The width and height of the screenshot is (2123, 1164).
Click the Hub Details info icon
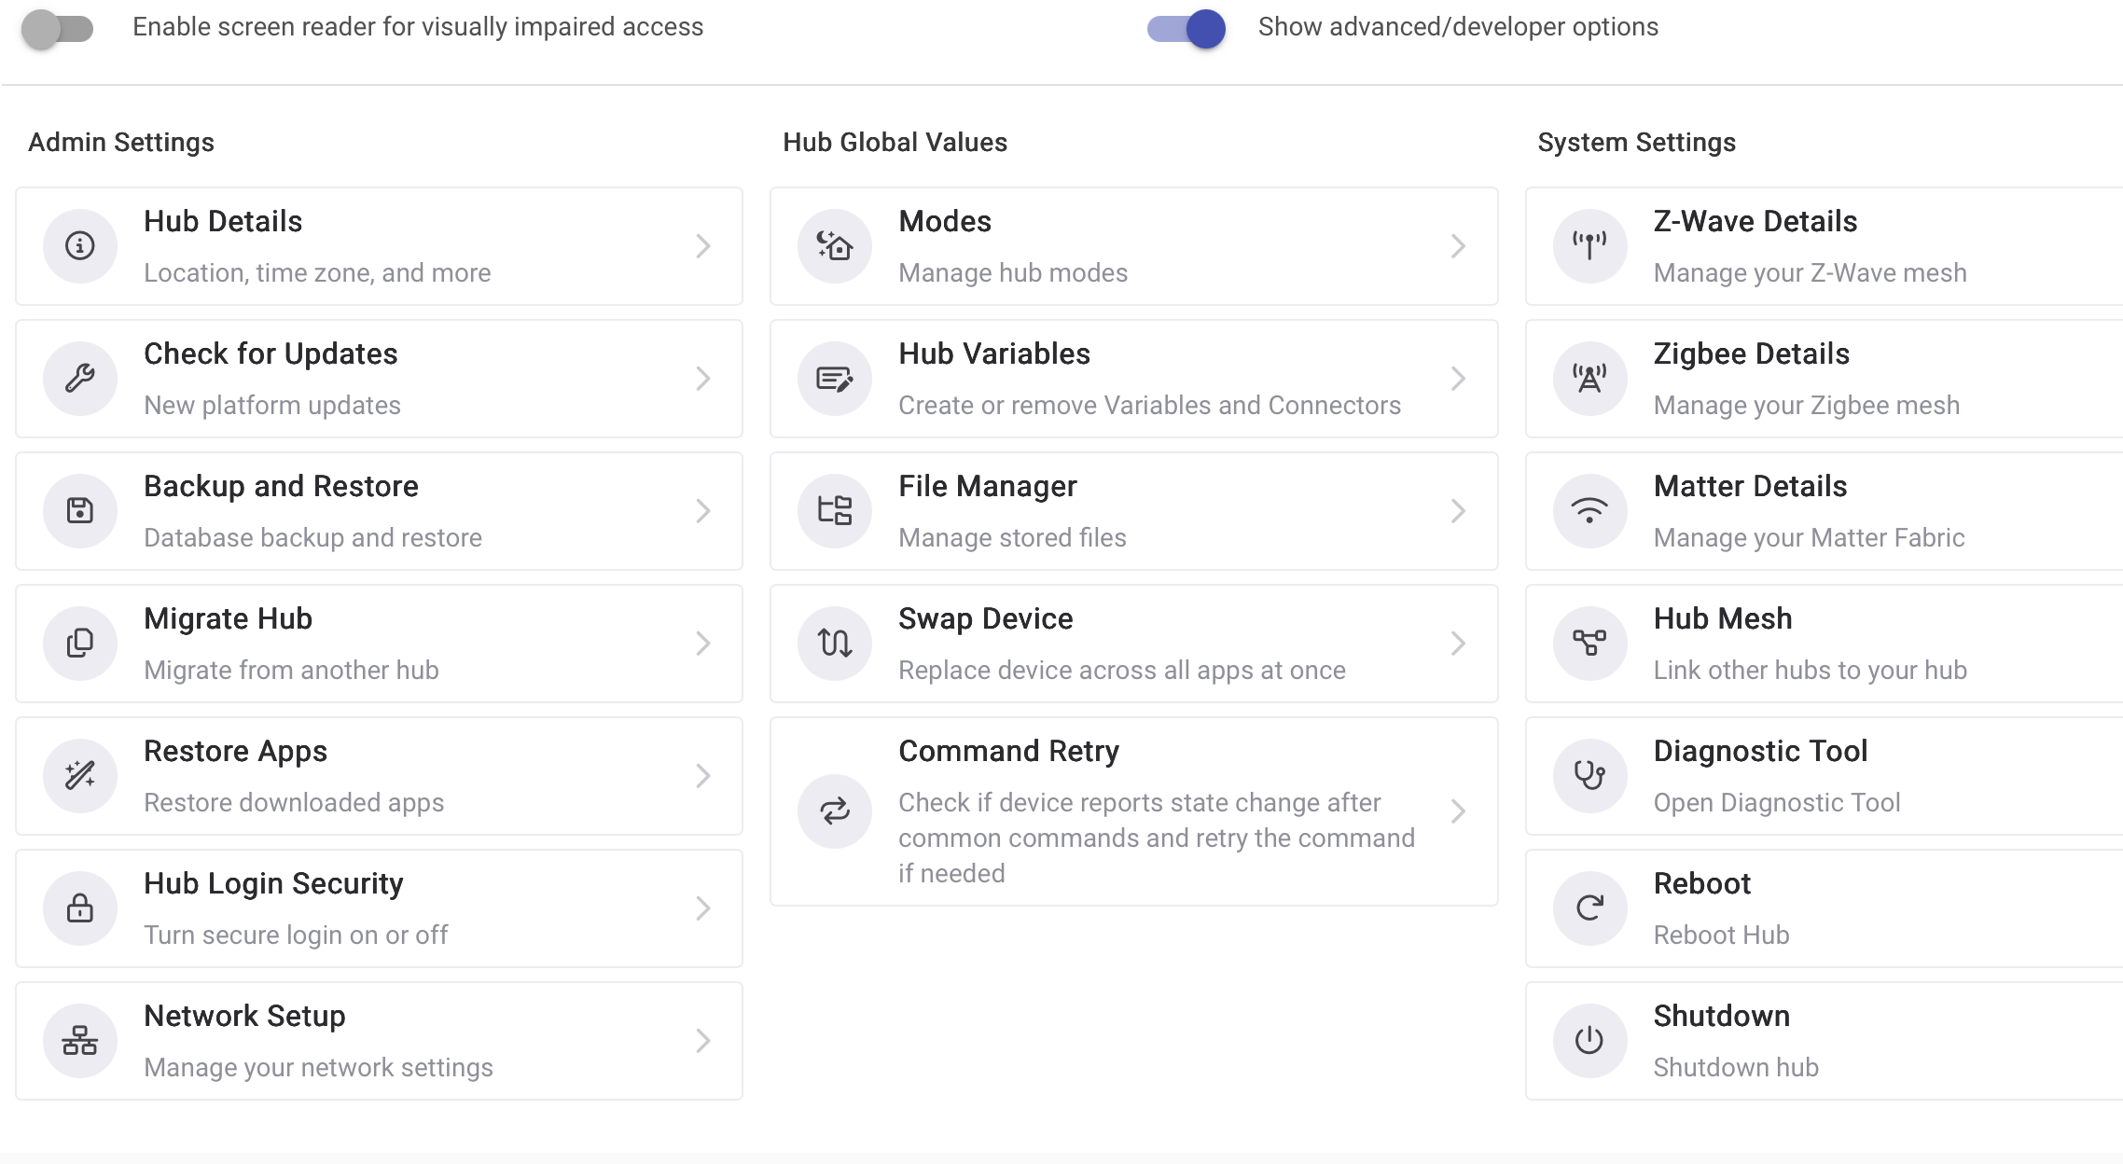[x=80, y=246]
